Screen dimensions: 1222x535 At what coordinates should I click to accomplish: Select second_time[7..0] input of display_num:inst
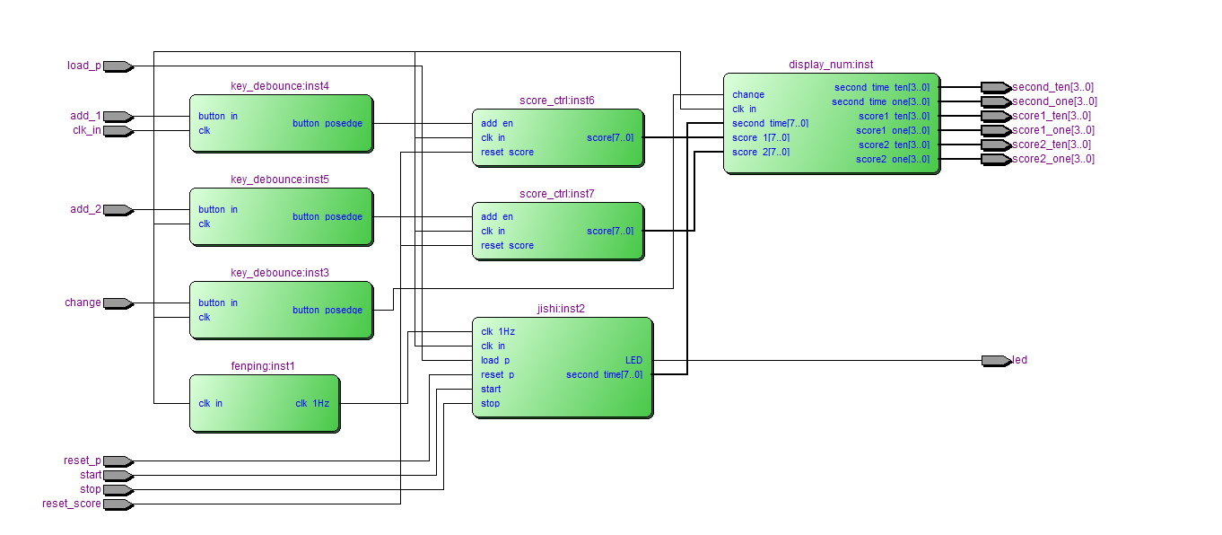click(771, 124)
